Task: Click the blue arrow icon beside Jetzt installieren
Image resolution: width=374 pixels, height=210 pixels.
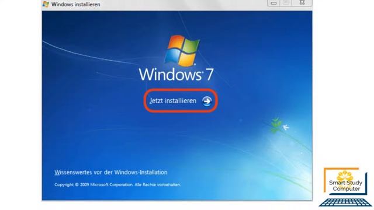Action: tap(207, 101)
